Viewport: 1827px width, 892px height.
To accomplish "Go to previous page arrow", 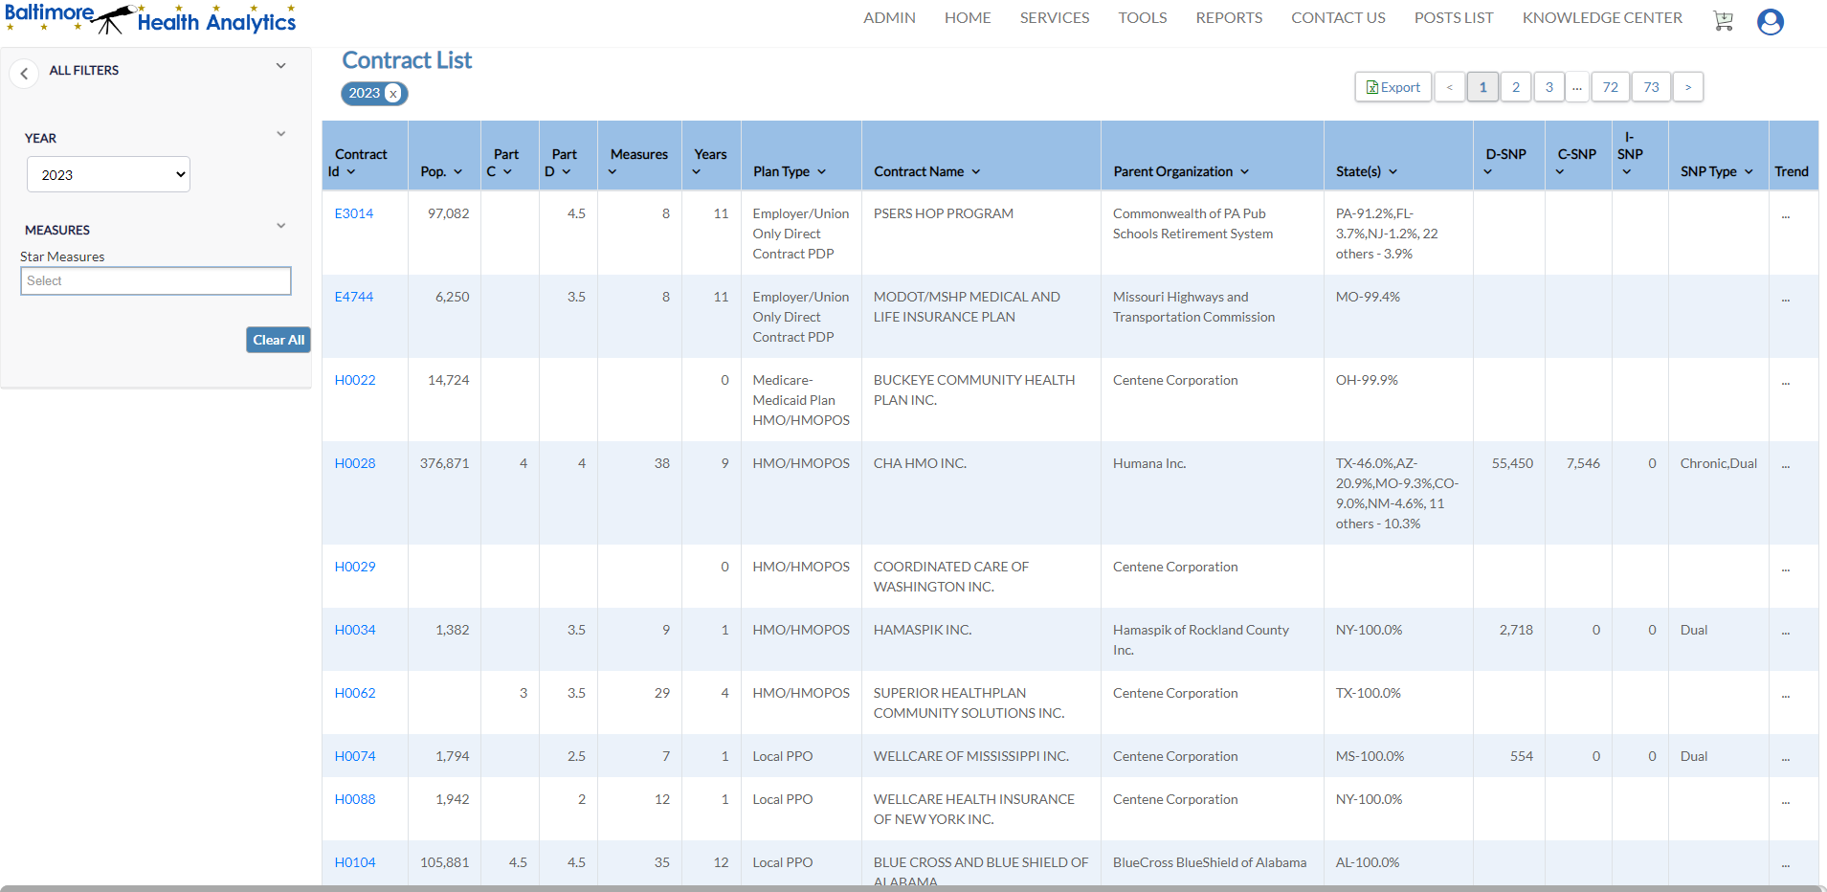I will [1450, 87].
